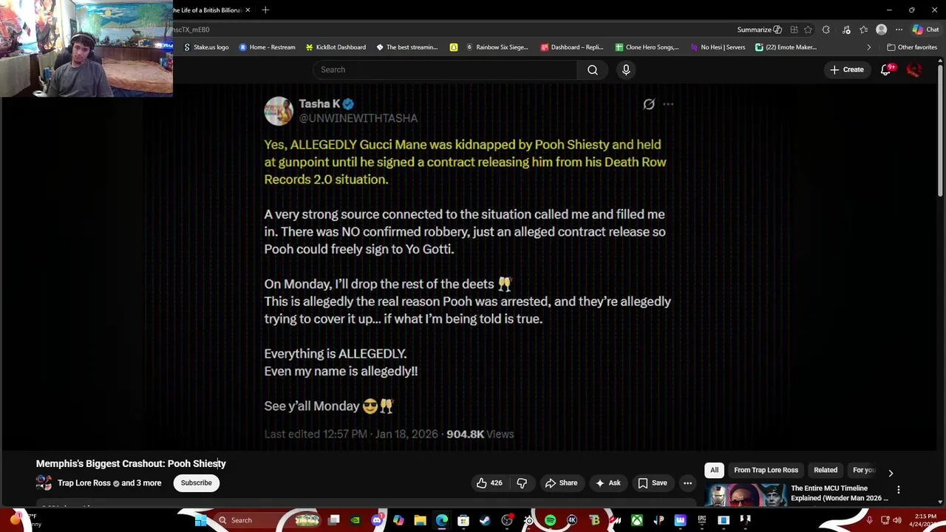Dislike the video with thumbs down
The width and height of the screenshot is (946, 532).
click(x=522, y=482)
